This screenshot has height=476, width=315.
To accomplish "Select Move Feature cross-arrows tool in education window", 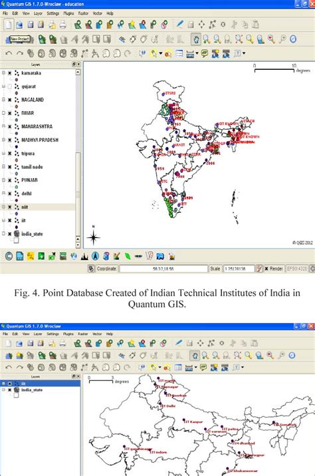I will tap(201, 25).
